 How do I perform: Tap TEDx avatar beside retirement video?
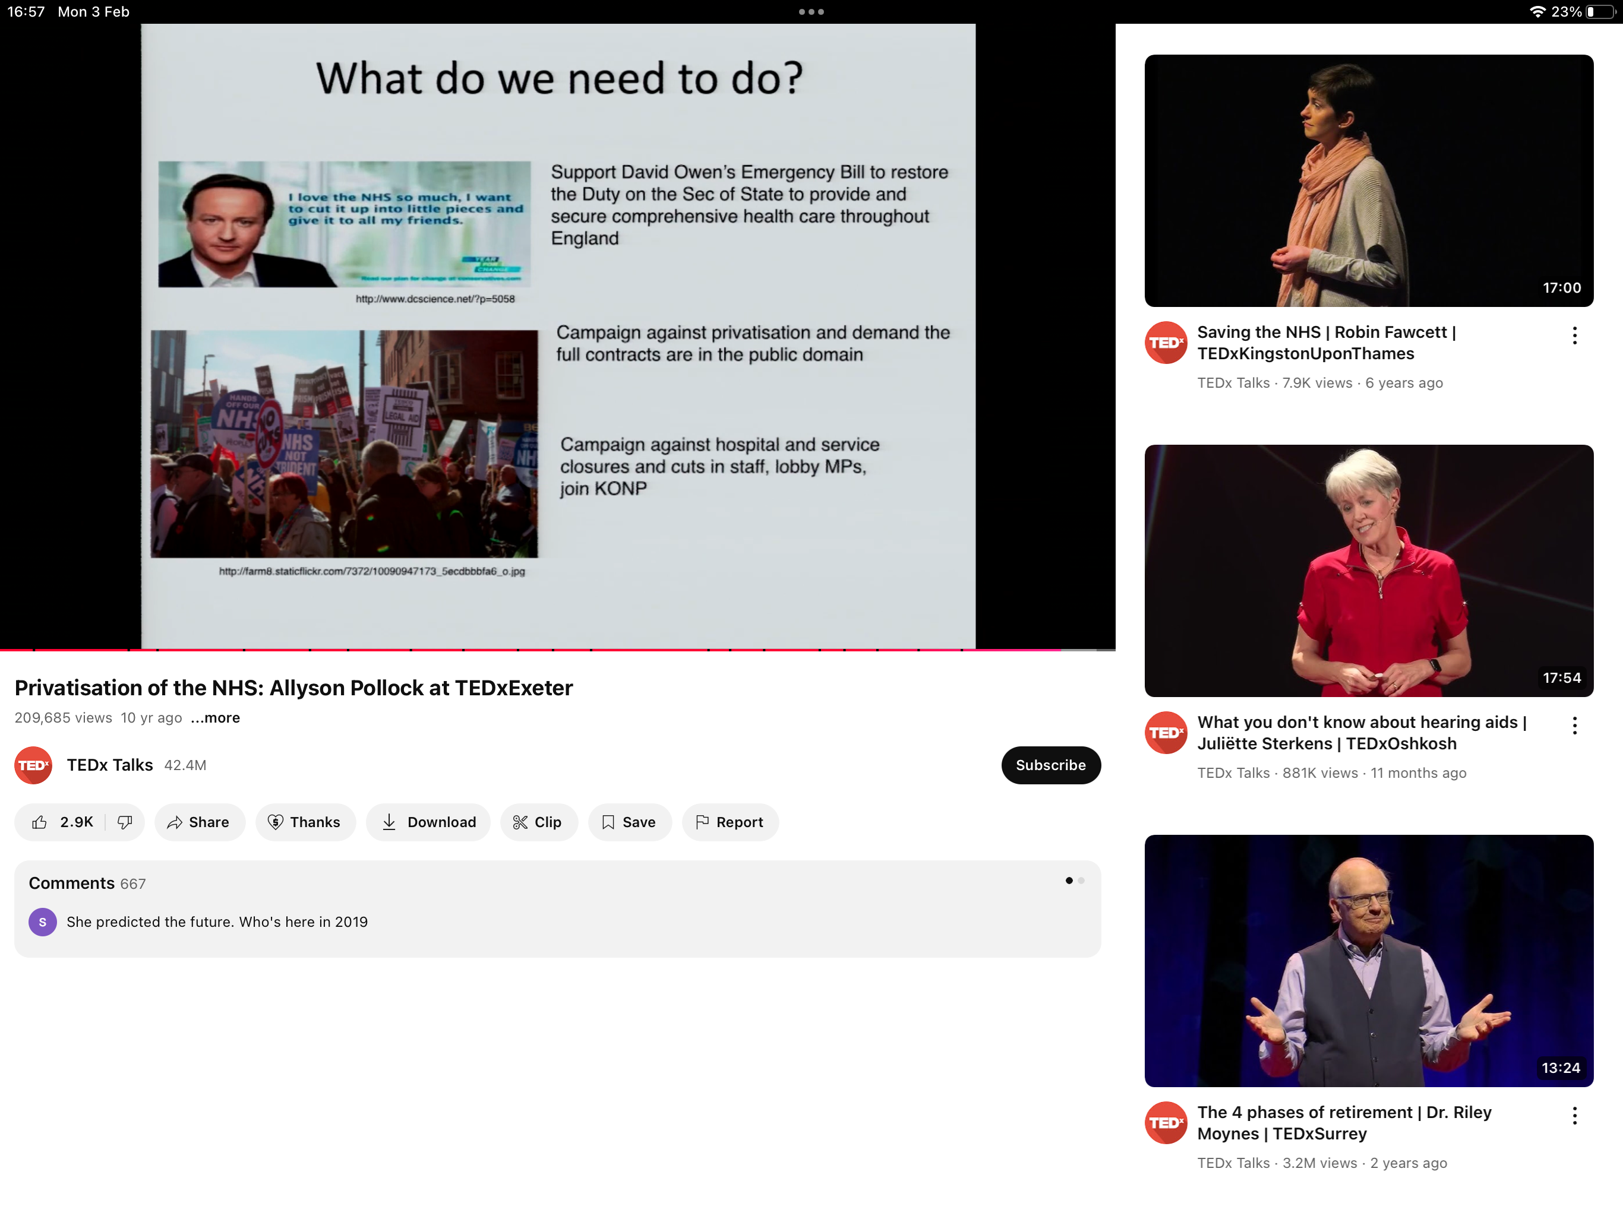coord(1166,1123)
